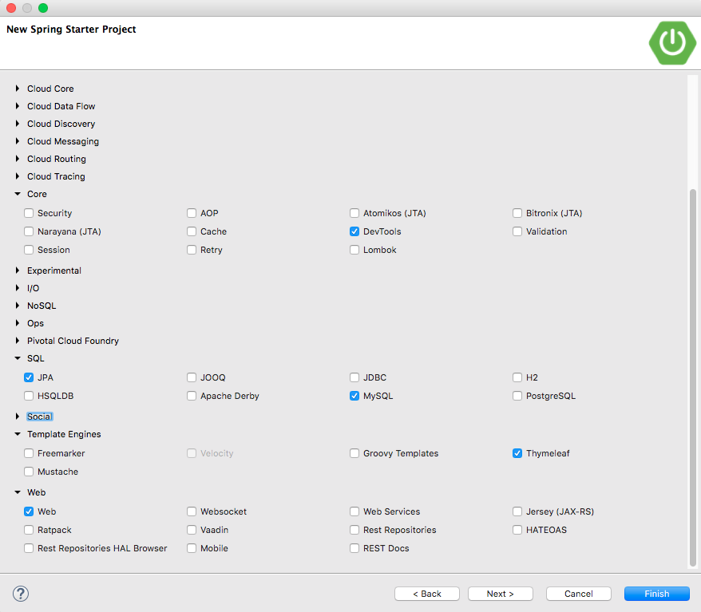Screen dimensions: 701x612
Task: Collapse the Template Engines section
Action: 18,434
